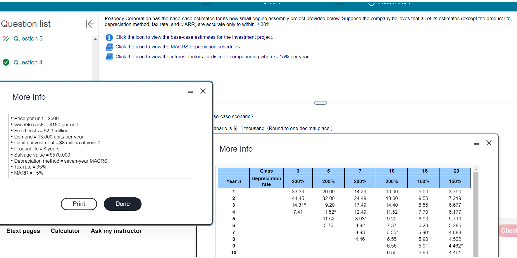Minimize the MACRS table More Info dialog
The width and height of the screenshot is (517, 258).
pyautogui.click(x=477, y=144)
